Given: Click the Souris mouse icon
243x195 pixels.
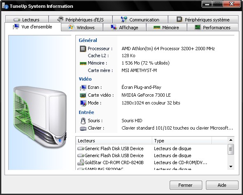Looking at the screenshot, I should pyautogui.click(x=83, y=121).
